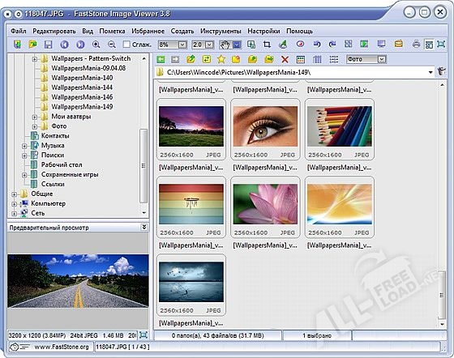Screen dimensions: 454x358
Task: Open the 8% zoom level dropdown
Action: 182,45
